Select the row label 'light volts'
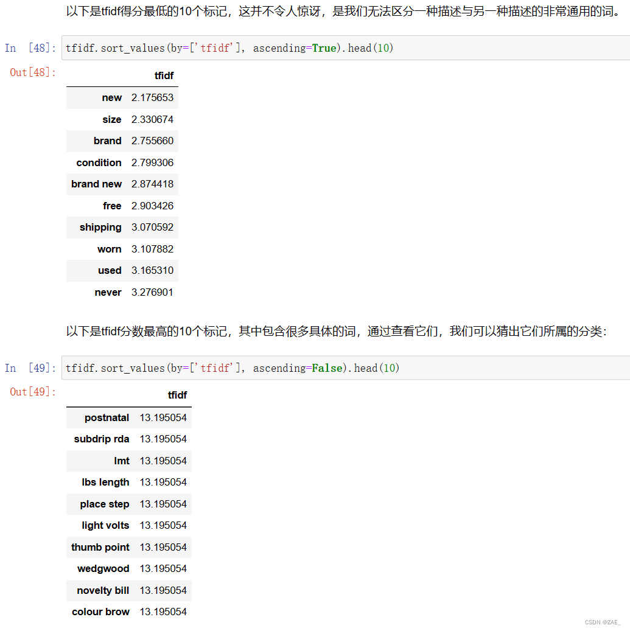Image resolution: width=630 pixels, height=631 pixels. (105, 526)
